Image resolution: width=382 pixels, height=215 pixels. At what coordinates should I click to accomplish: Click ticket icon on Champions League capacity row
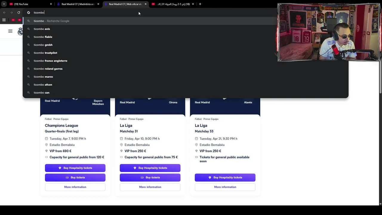46,157
